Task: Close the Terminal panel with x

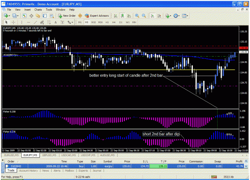Action: click(x=2, y=160)
